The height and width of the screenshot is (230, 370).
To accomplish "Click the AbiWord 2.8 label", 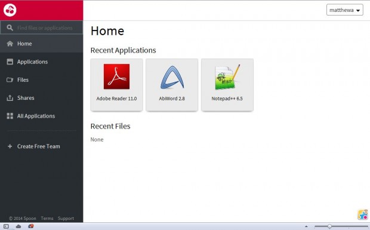I will 172,99.
